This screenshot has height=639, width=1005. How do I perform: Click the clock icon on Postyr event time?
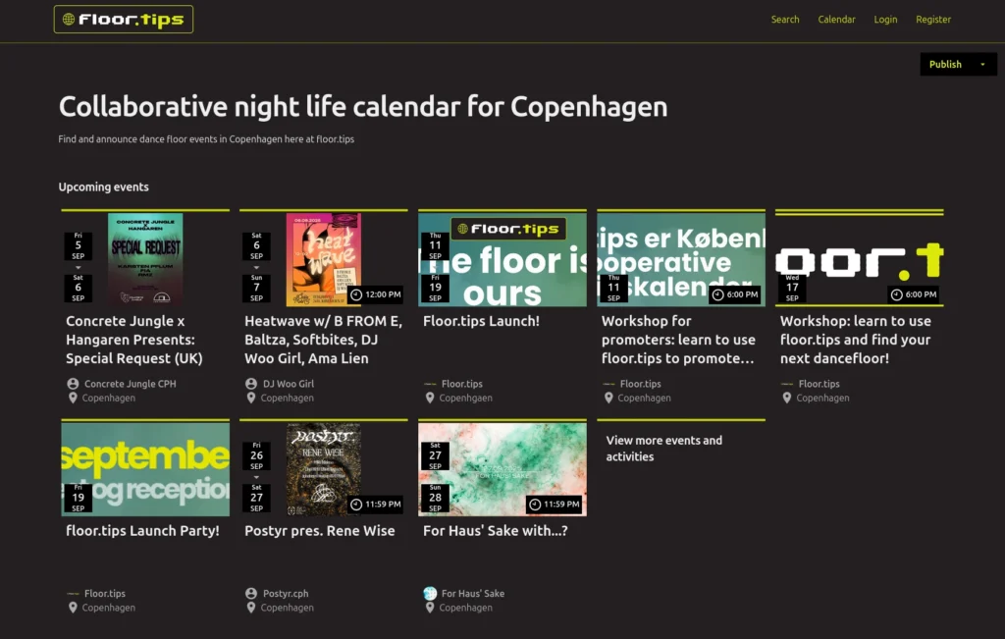pyautogui.click(x=356, y=505)
